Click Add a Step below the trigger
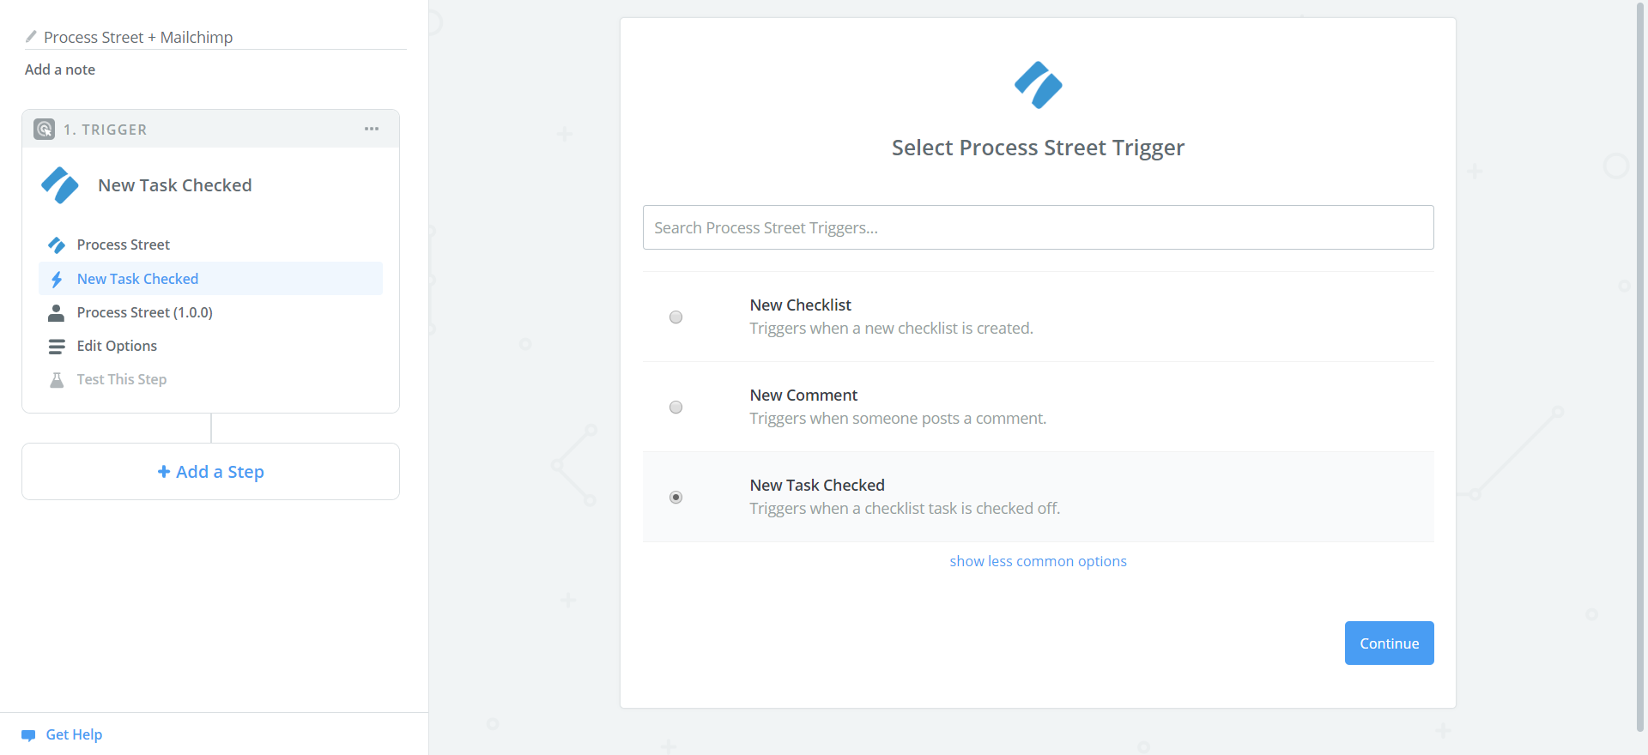The height and width of the screenshot is (755, 1648). (210, 471)
